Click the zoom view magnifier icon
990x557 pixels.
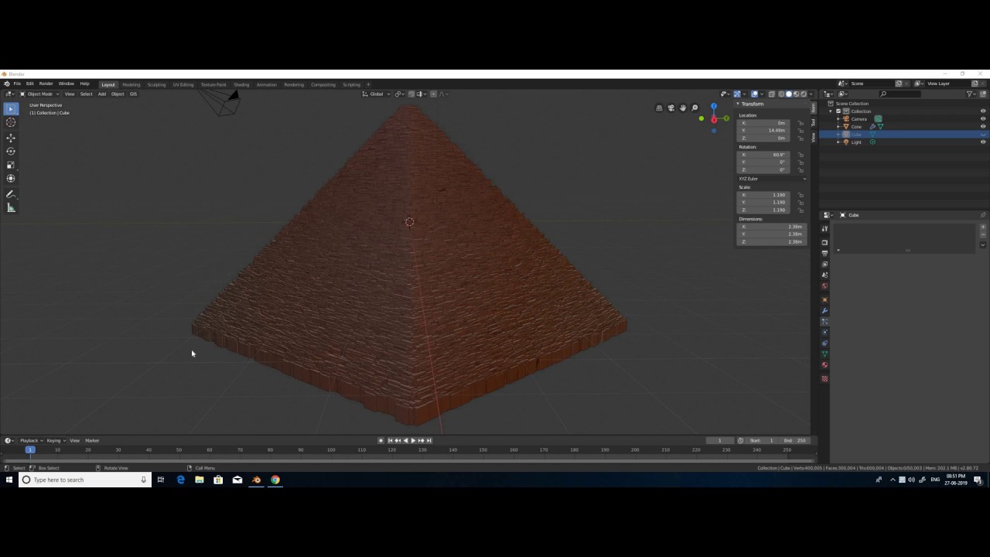point(695,108)
